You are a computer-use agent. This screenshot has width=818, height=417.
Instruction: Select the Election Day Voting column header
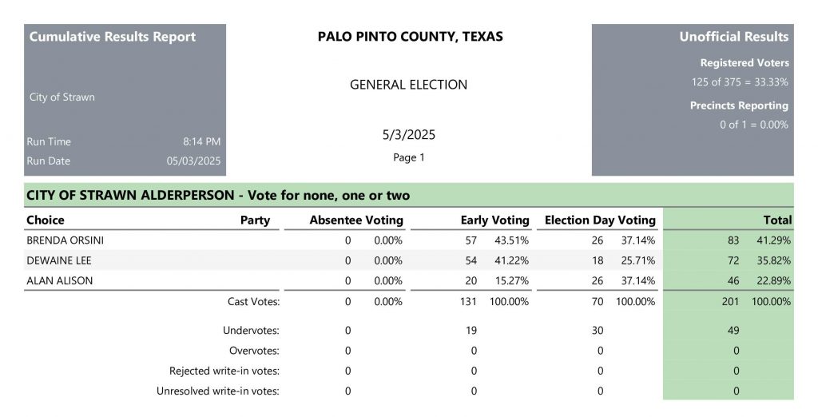point(600,220)
